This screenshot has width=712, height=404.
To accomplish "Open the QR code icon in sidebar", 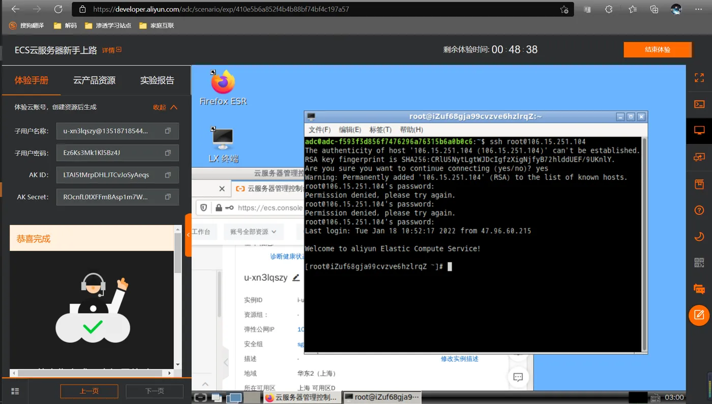I will click(699, 263).
